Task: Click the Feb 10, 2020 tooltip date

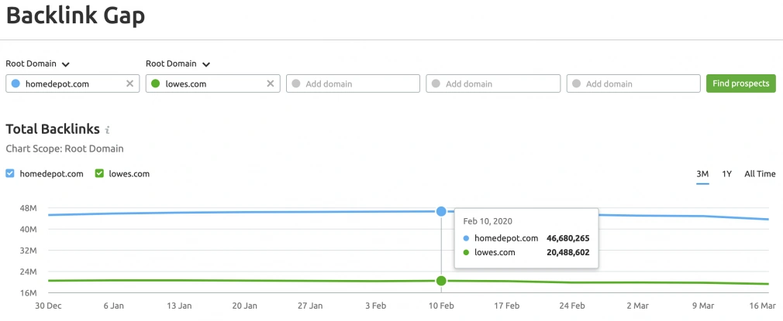Action: [488, 220]
